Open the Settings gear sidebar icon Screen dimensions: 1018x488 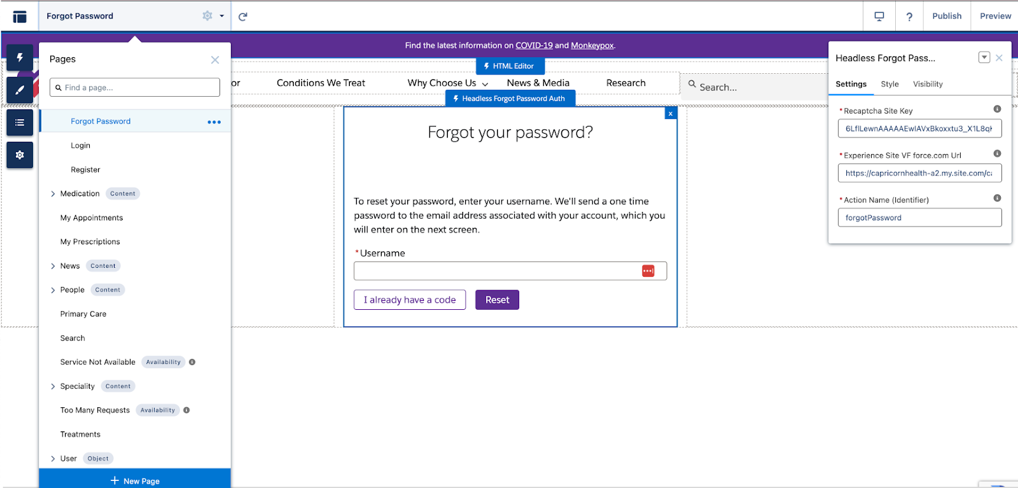click(x=20, y=155)
